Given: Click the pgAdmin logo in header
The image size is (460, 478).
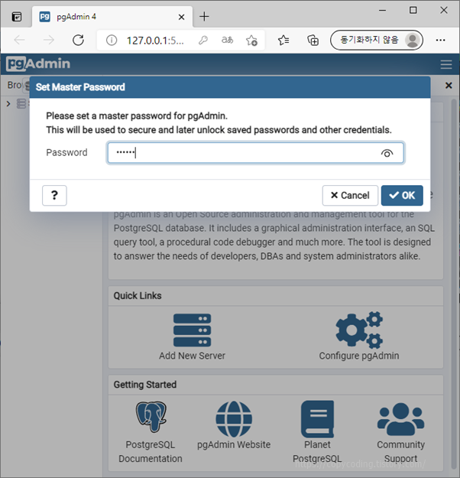Looking at the screenshot, I should click(x=38, y=63).
